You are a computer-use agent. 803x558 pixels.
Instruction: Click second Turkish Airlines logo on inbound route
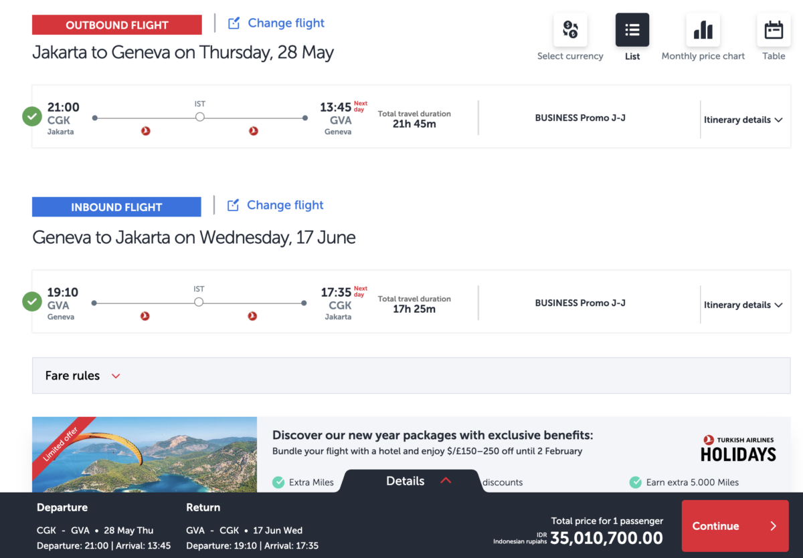click(252, 316)
